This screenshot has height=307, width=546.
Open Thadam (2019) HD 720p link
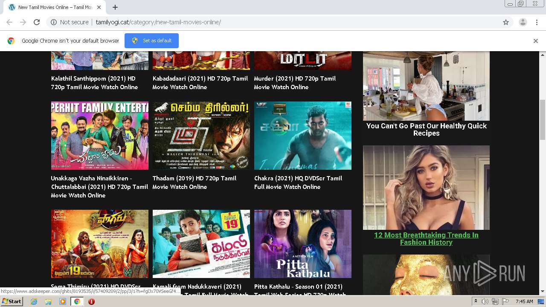click(195, 182)
